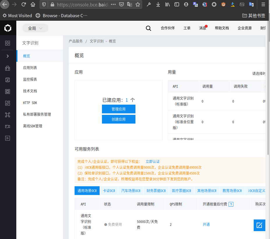This screenshot has height=239, width=270.
Task: Expand left rail with the arrow icon
Action: [x=8, y=56]
